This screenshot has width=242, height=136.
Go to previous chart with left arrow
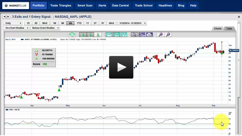pyautogui.click(x=5, y=17)
